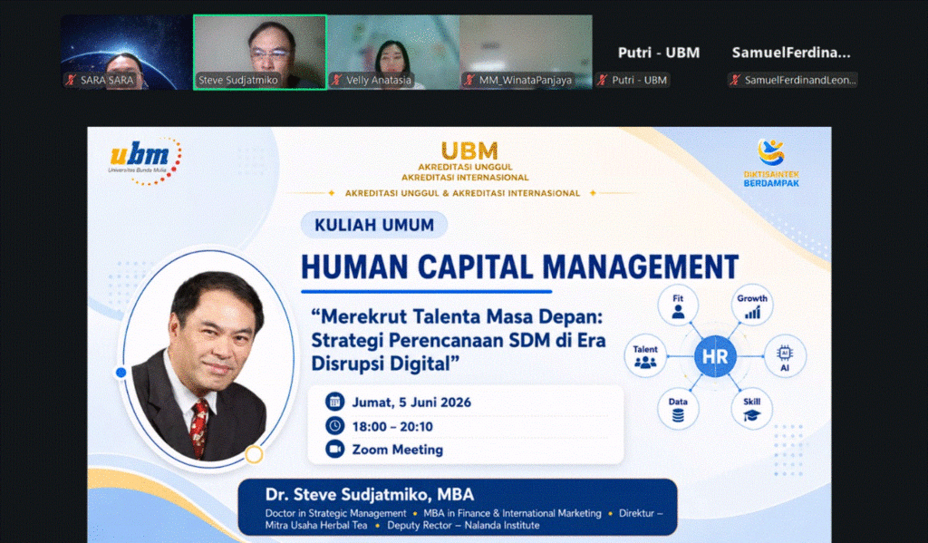Click the video camera icon beside Zoom Meeting
This screenshot has height=543, width=928.
point(335,450)
